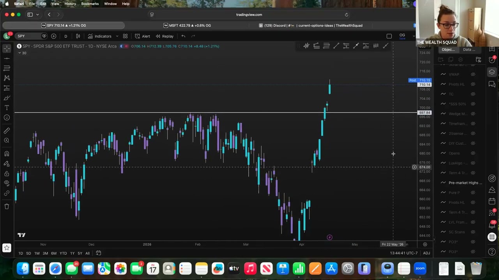Expand the indicator favorites dropdown arrow

click(x=117, y=36)
